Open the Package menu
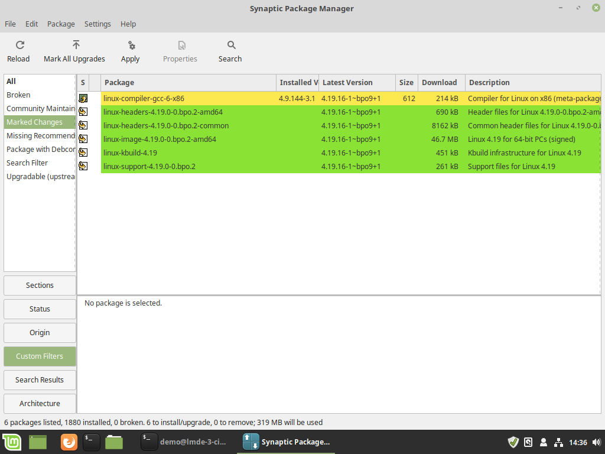The image size is (605, 454). click(61, 24)
